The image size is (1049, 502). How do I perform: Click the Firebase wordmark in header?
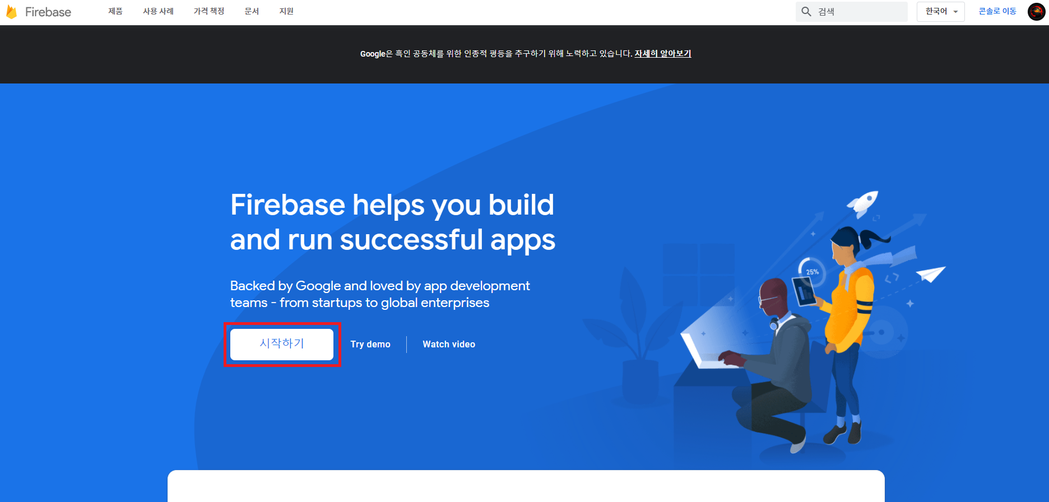[48, 12]
